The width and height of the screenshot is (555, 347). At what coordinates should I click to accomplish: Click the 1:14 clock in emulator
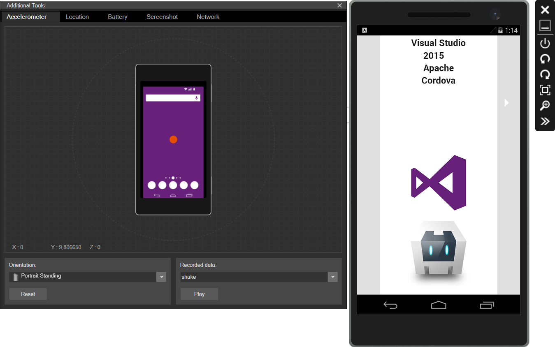pyautogui.click(x=511, y=30)
